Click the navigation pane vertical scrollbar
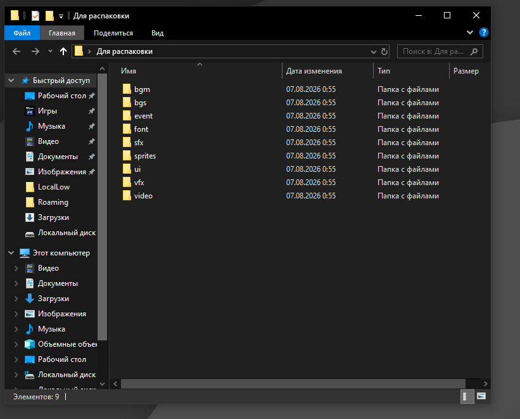This screenshot has height=419, width=520. (103, 207)
